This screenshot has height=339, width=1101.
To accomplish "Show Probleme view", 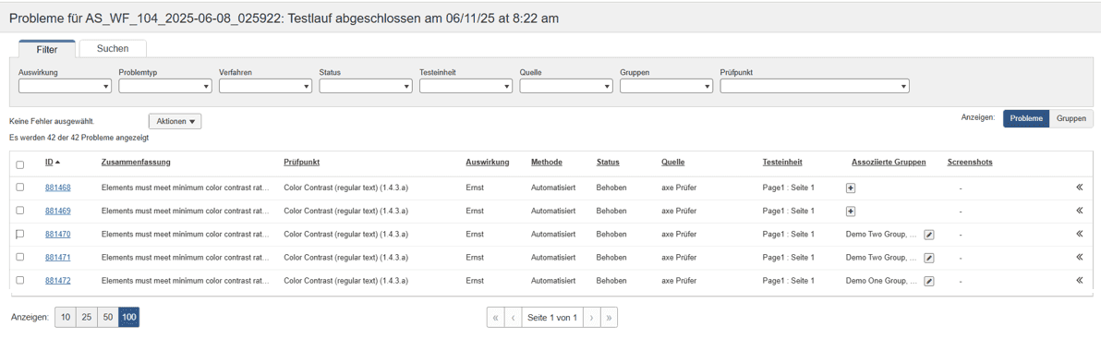I will (x=1026, y=118).
